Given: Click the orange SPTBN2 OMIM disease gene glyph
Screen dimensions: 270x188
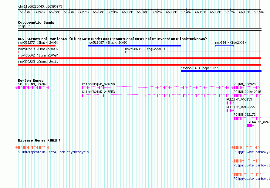Looking at the screenshot, I should click(32, 148).
